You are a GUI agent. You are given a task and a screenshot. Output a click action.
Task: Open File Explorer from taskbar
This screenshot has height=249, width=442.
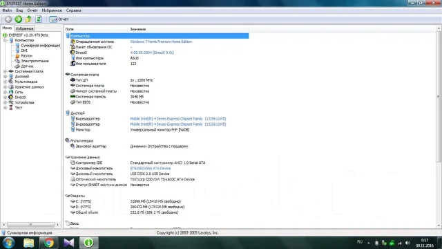[x=29, y=243]
